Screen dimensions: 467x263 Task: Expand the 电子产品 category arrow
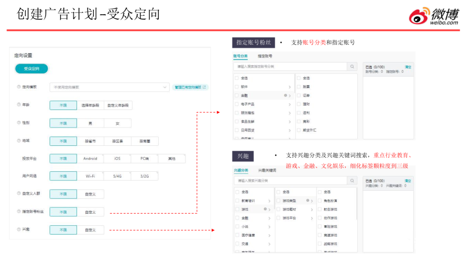(x=290, y=105)
